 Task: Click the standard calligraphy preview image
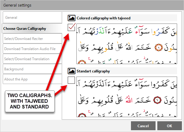(127, 97)
